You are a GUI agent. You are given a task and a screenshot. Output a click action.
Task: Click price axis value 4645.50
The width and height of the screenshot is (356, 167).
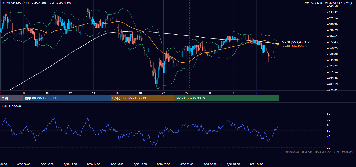pos(332,6)
